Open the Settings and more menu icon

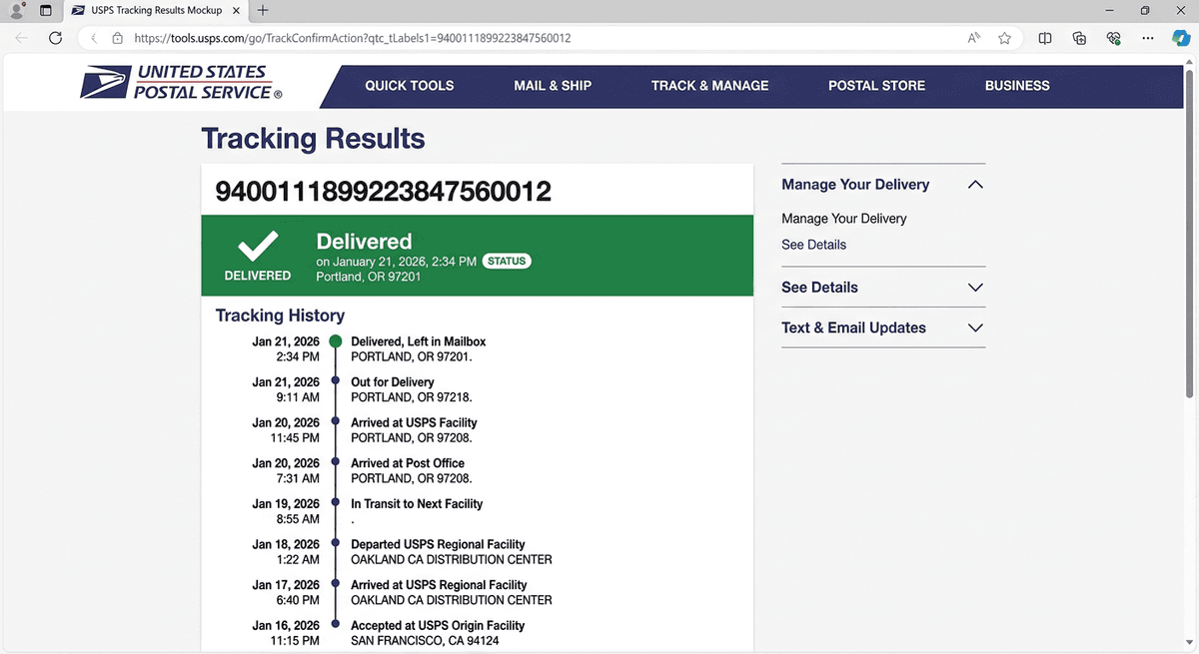[x=1147, y=38]
